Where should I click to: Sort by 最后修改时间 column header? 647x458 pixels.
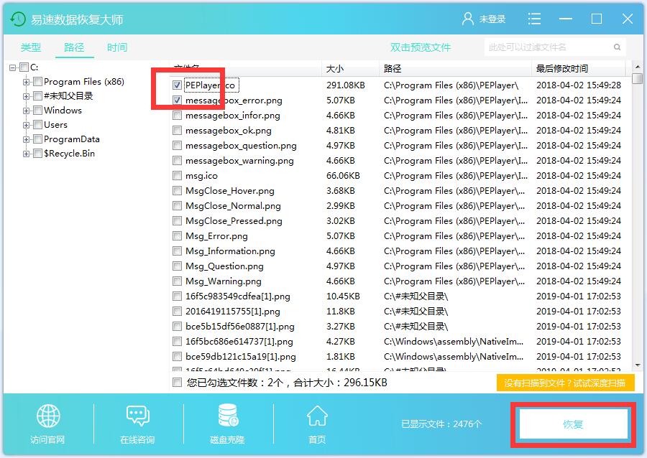pyautogui.click(x=579, y=68)
